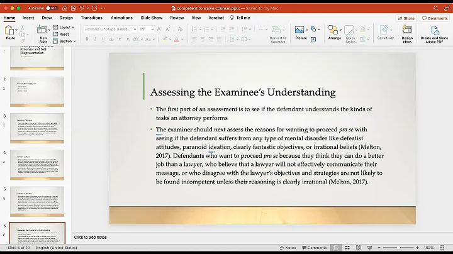The width and height of the screenshot is (453, 254).
Task: Open the Comments pane from top right
Action: point(435,18)
